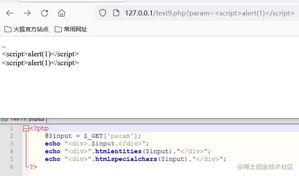Click the closing ?> tag
Viewport: 299px width, 176px height.
pos(33,167)
